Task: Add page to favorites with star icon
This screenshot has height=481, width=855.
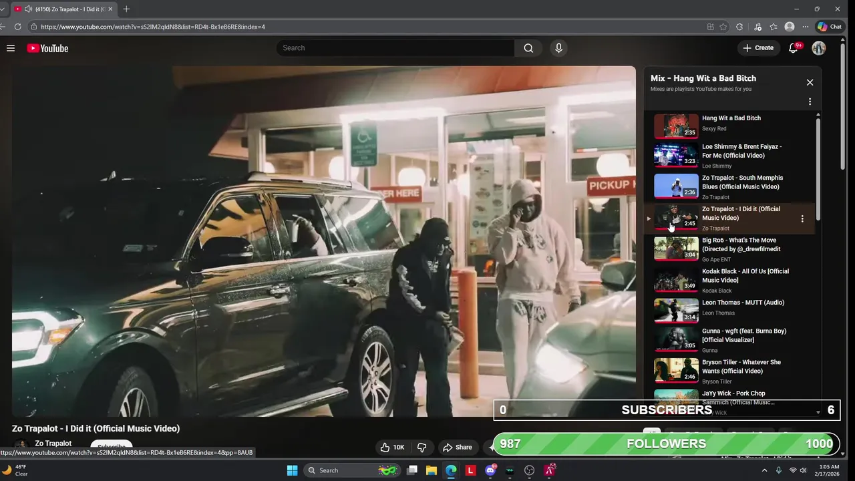Action: coord(723,27)
